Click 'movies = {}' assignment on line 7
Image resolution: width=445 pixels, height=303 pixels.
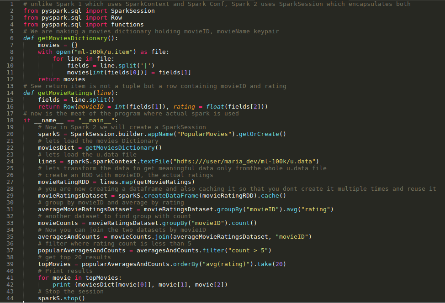(58, 45)
